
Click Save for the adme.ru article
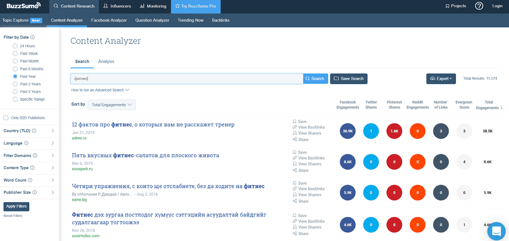coord(299,121)
